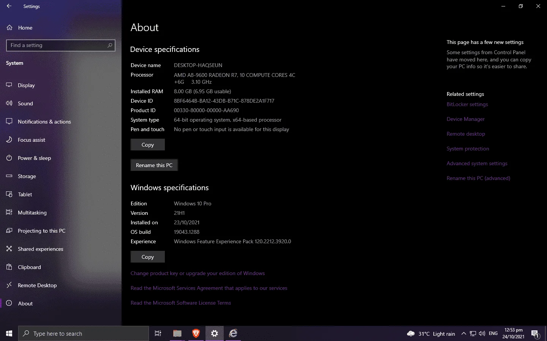Select the Edition Windows 10 Pro value
Image resolution: width=547 pixels, height=341 pixels.
pos(193,203)
